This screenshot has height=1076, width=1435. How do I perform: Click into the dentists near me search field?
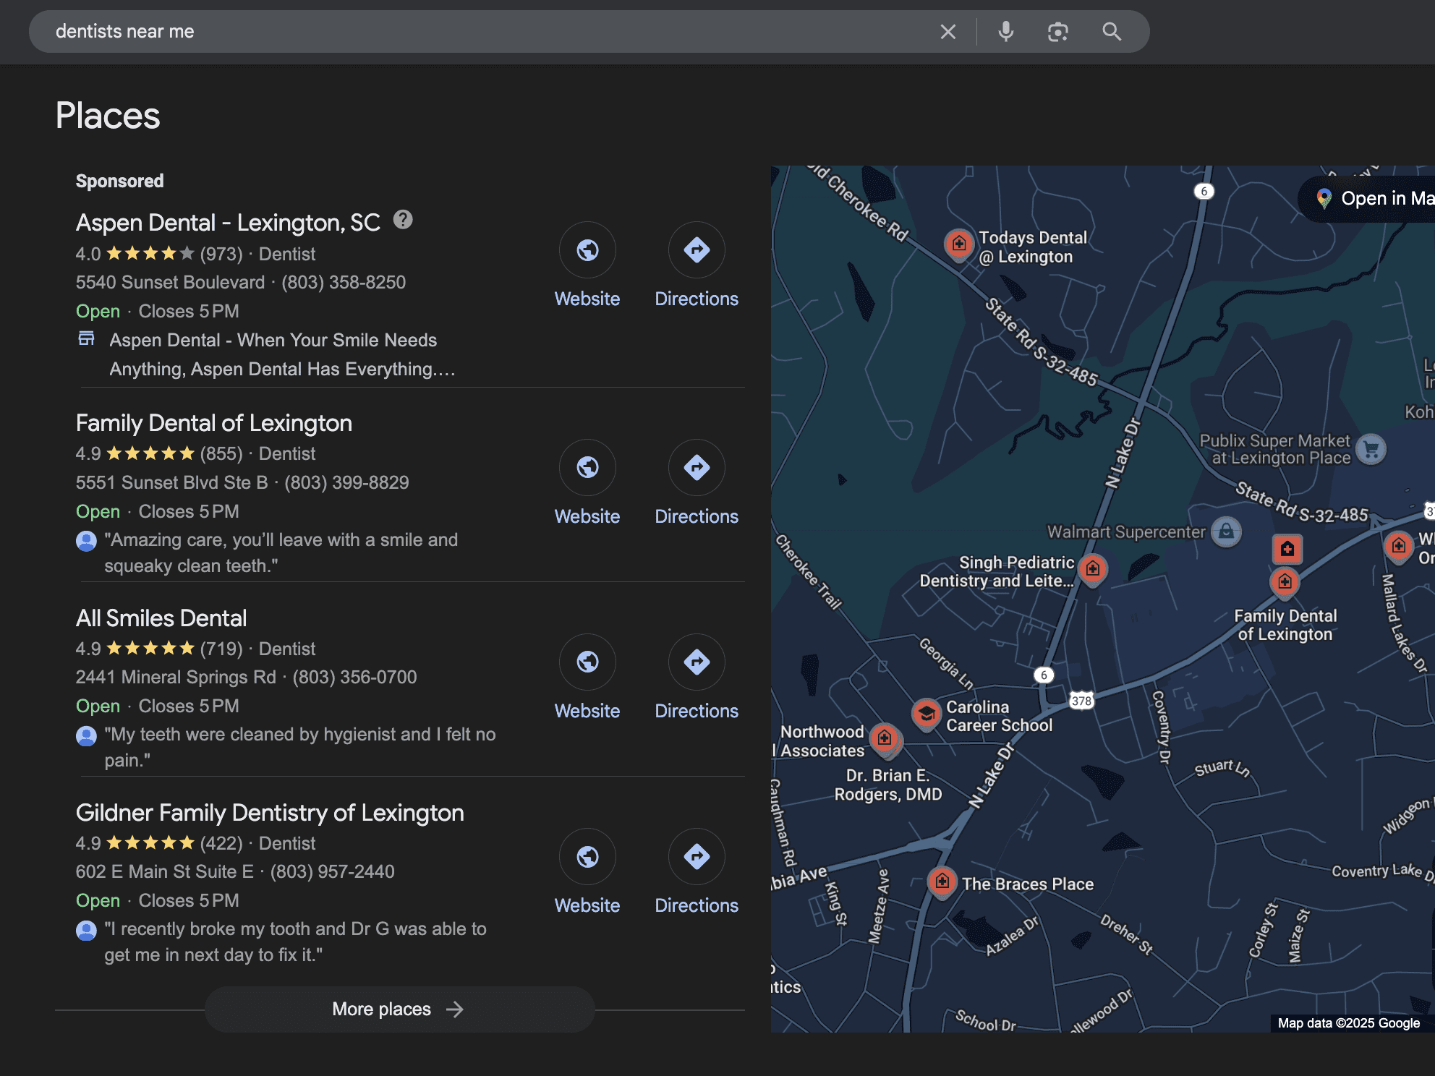pyautogui.click(x=434, y=32)
